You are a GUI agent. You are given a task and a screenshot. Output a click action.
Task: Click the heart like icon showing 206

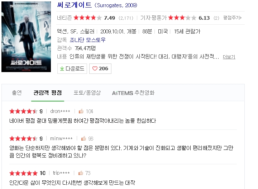coord(95,68)
